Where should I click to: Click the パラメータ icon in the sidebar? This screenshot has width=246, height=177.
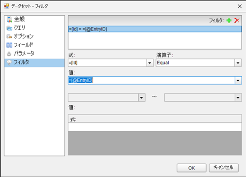[x=9, y=54]
